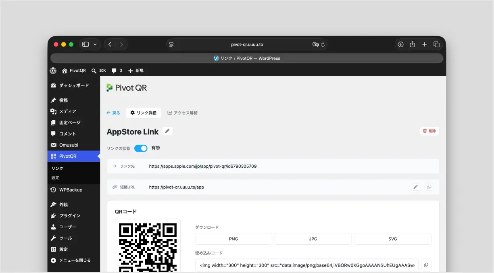Click the QR code image
The width and height of the screenshot is (494, 273).
[x=148, y=247]
